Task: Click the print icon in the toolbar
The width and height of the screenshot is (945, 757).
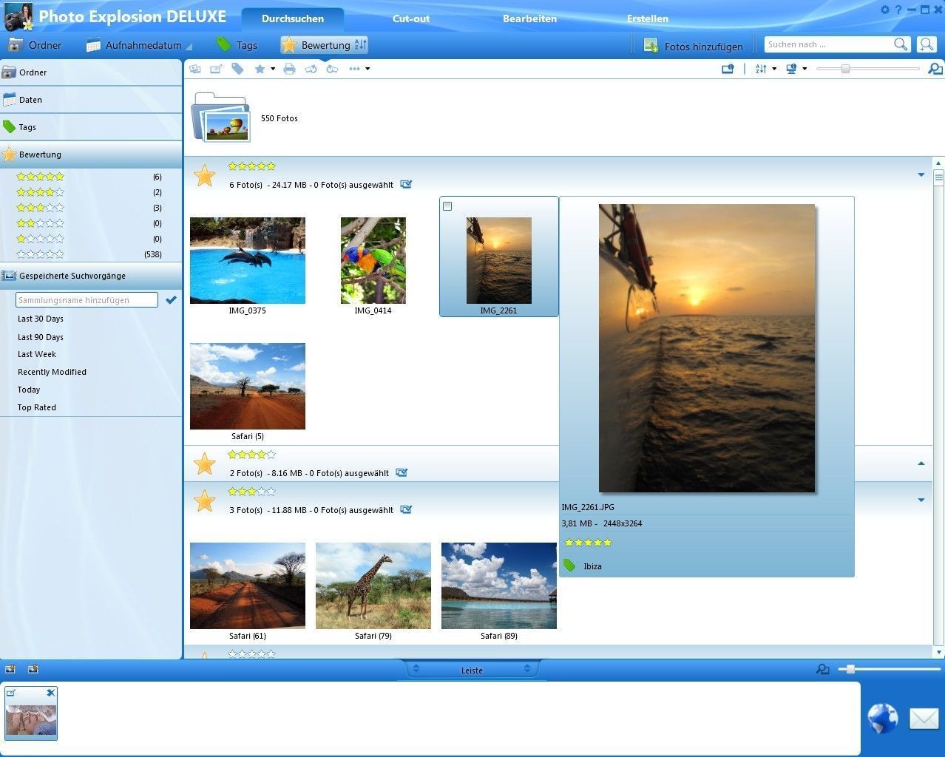Action: tap(289, 69)
